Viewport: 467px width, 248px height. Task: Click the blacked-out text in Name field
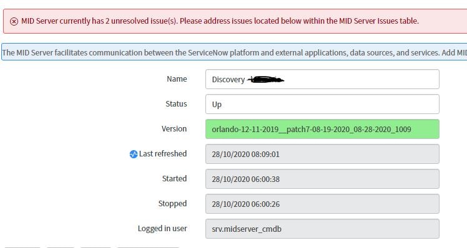[x=266, y=79]
